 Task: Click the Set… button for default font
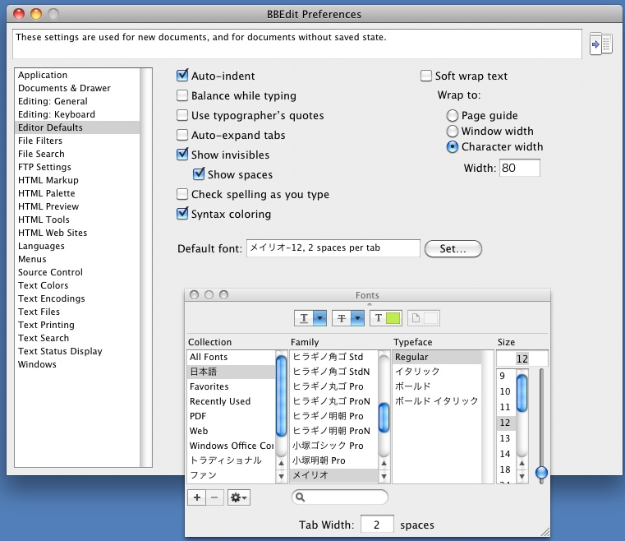point(453,248)
